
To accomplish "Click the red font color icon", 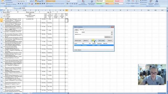I will coord(32,4).
